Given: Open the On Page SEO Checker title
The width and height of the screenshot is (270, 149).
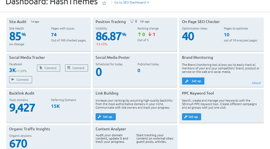Looking at the screenshot, I should point(201,22).
